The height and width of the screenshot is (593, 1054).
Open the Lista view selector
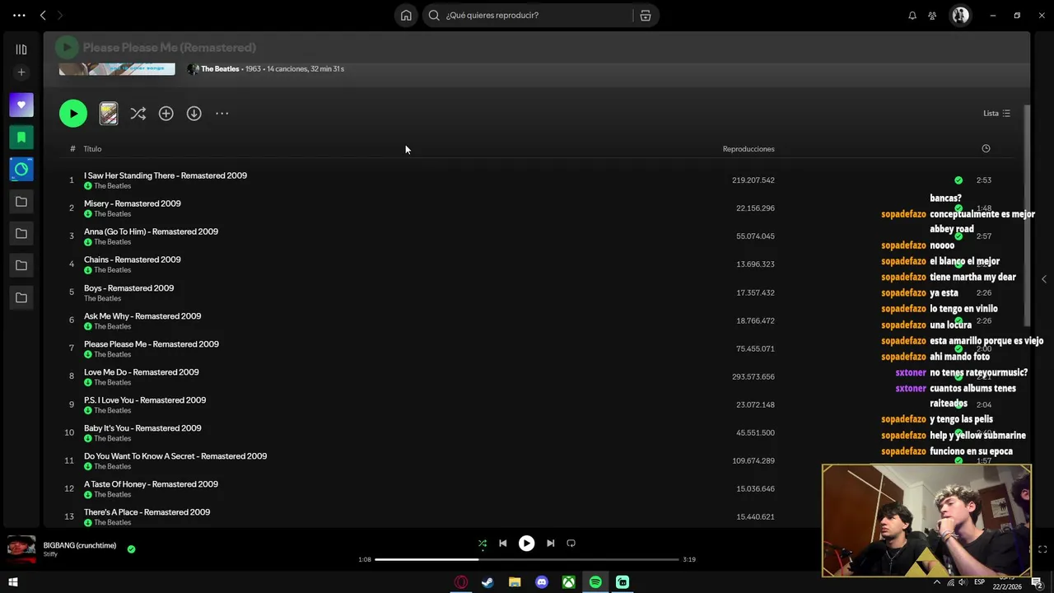(x=996, y=114)
